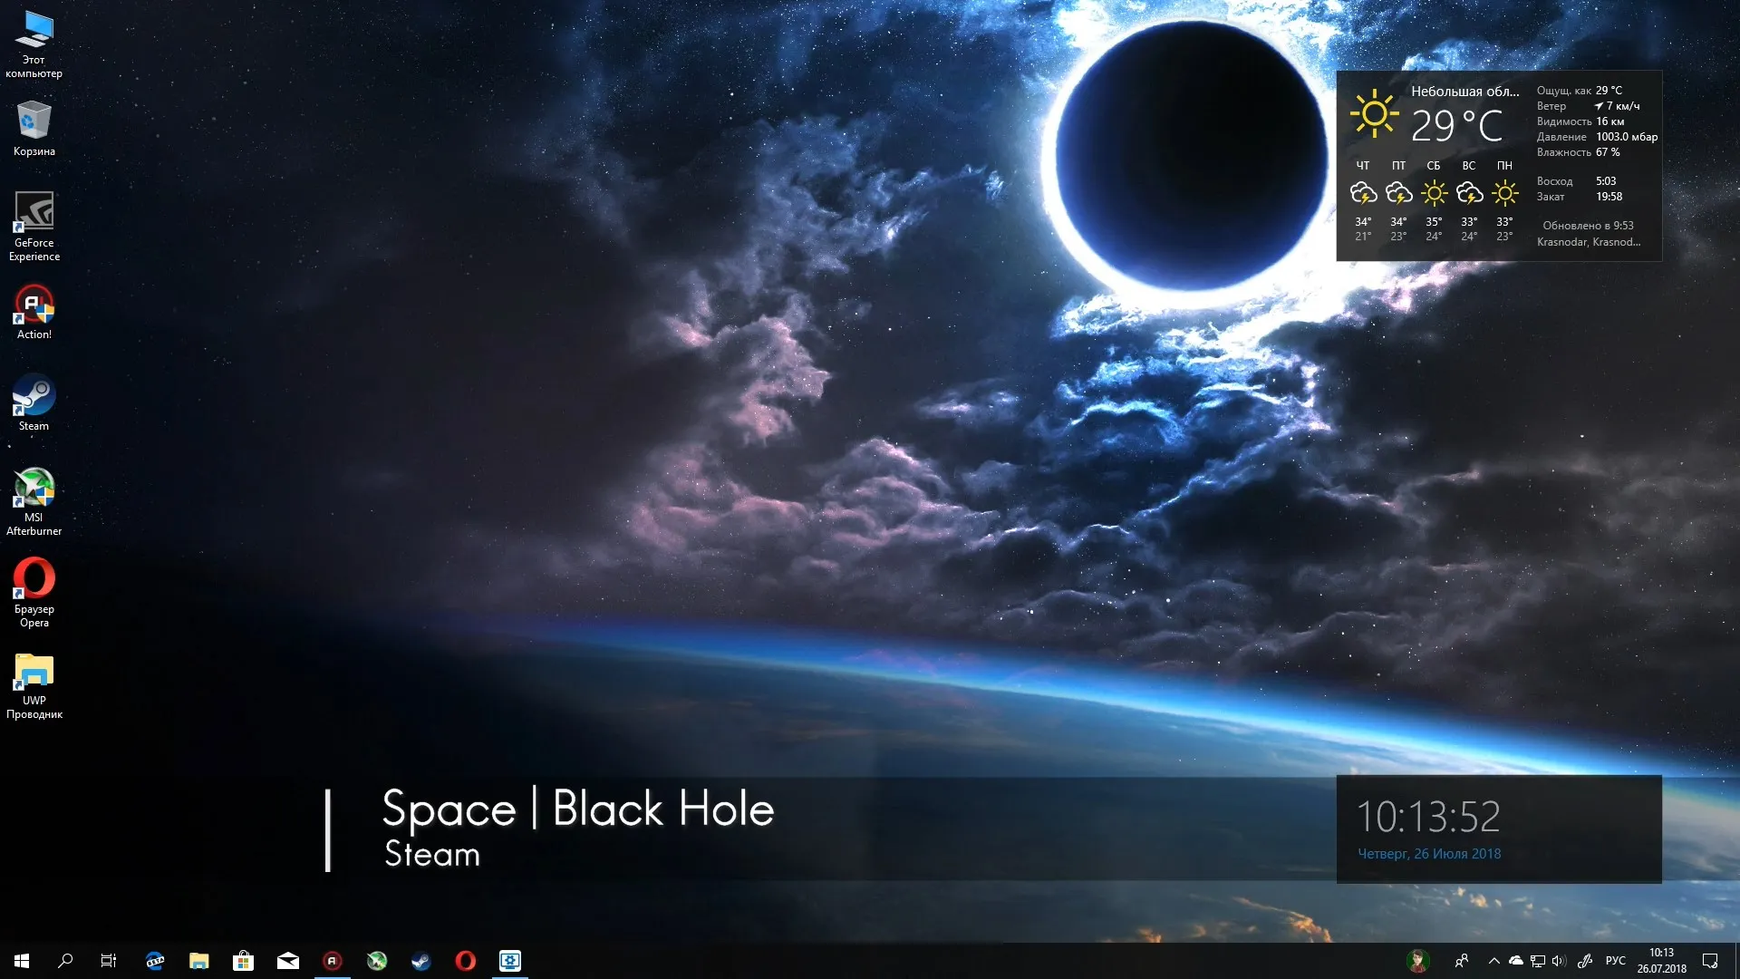This screenshot has width=1740, height=979.
Task: Select the СБ forecast day icon
Action: (1434, 193)
